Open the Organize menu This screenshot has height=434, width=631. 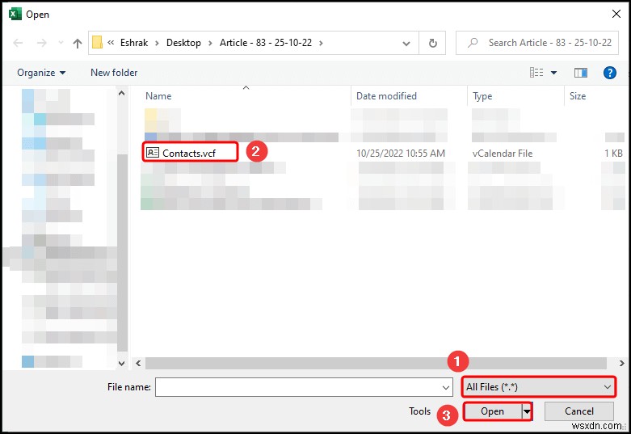pyautogui.click(x=41, y=73)
